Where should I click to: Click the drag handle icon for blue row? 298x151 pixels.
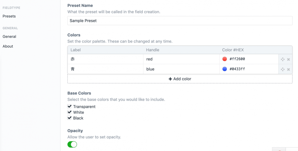(x=283, y=69)
